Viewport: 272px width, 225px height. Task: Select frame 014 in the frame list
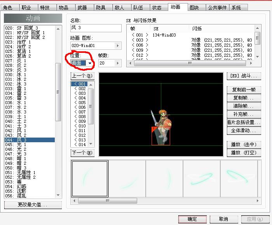click(79, 145)
